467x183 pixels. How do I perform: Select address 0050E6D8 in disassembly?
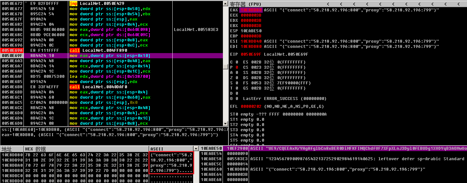pos(12,123)
